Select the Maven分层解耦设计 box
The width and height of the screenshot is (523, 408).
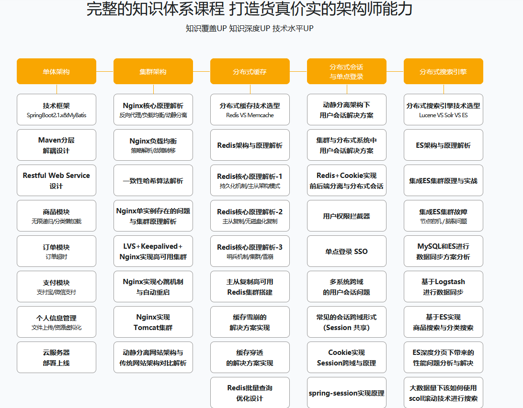point(57,145)
